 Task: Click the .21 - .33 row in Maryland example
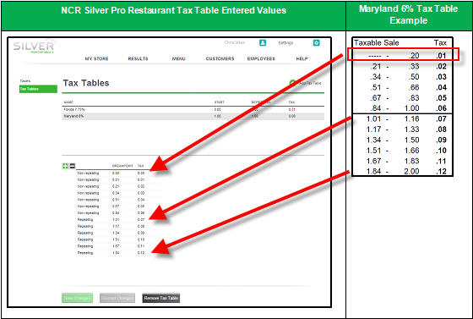pyautogui.click(x=402, y=67)
